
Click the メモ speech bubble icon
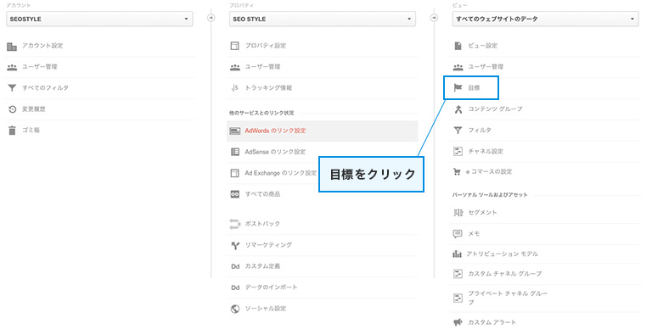[x=458, y=234]
